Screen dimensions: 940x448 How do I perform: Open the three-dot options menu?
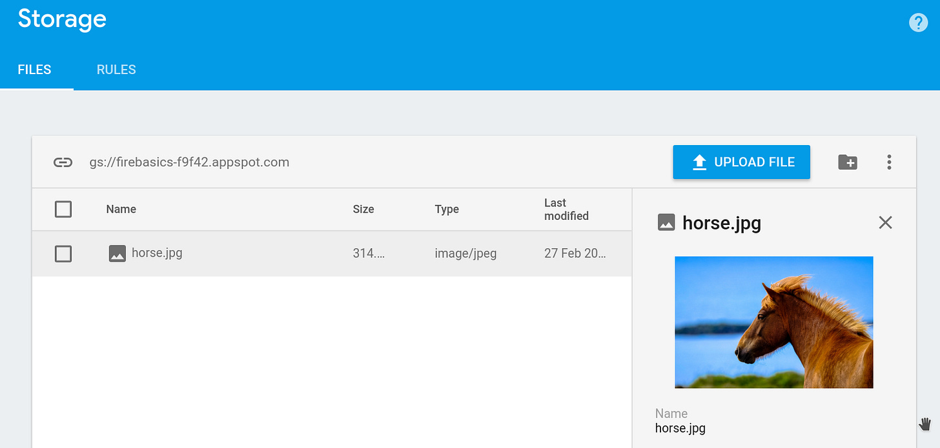(889, 162)
